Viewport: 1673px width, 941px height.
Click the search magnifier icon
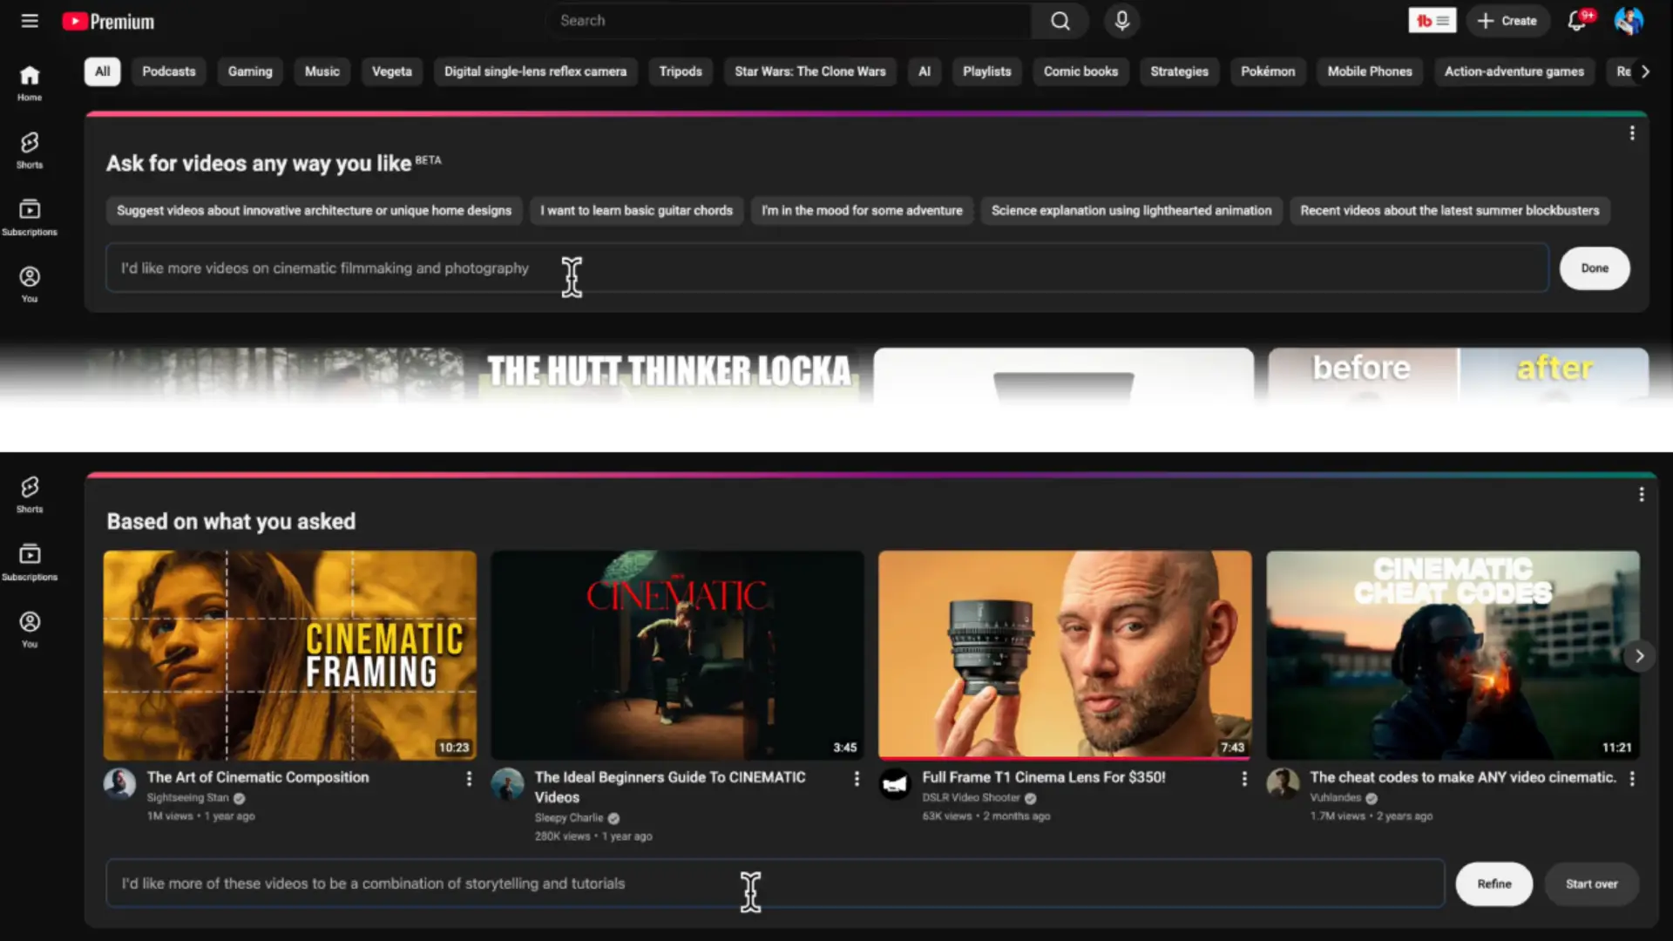tap(1060, 20)
